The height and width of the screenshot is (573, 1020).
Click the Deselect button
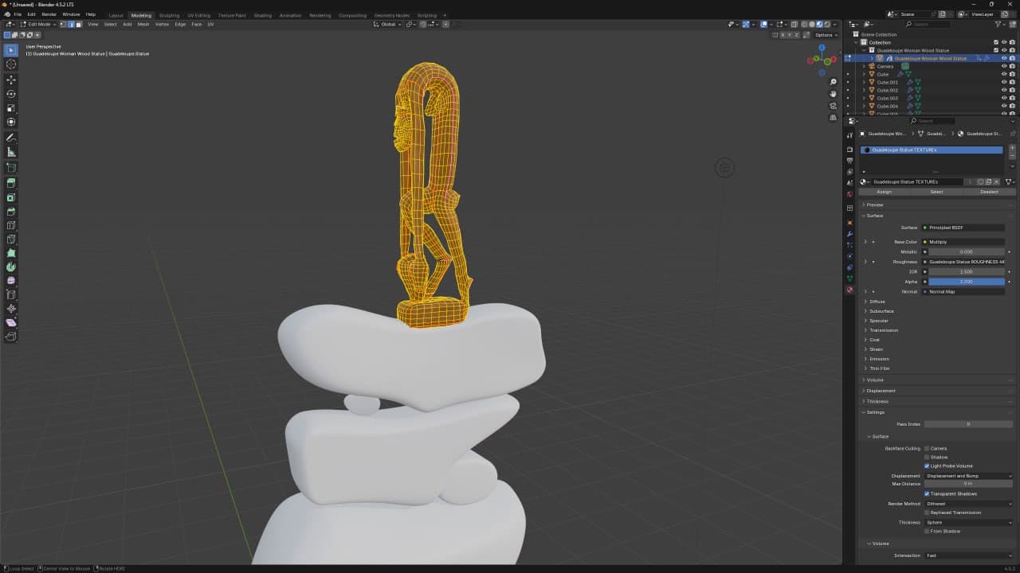coord(989,192)
